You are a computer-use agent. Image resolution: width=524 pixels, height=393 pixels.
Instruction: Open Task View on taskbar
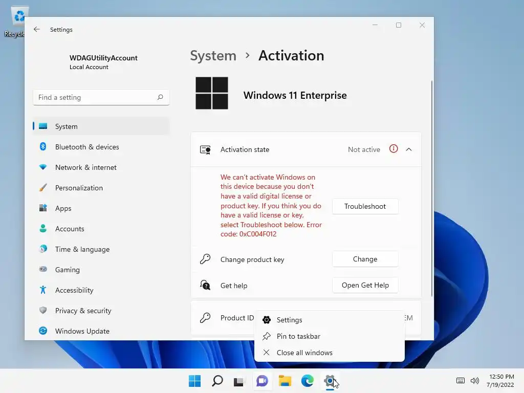tap(239, 381)
